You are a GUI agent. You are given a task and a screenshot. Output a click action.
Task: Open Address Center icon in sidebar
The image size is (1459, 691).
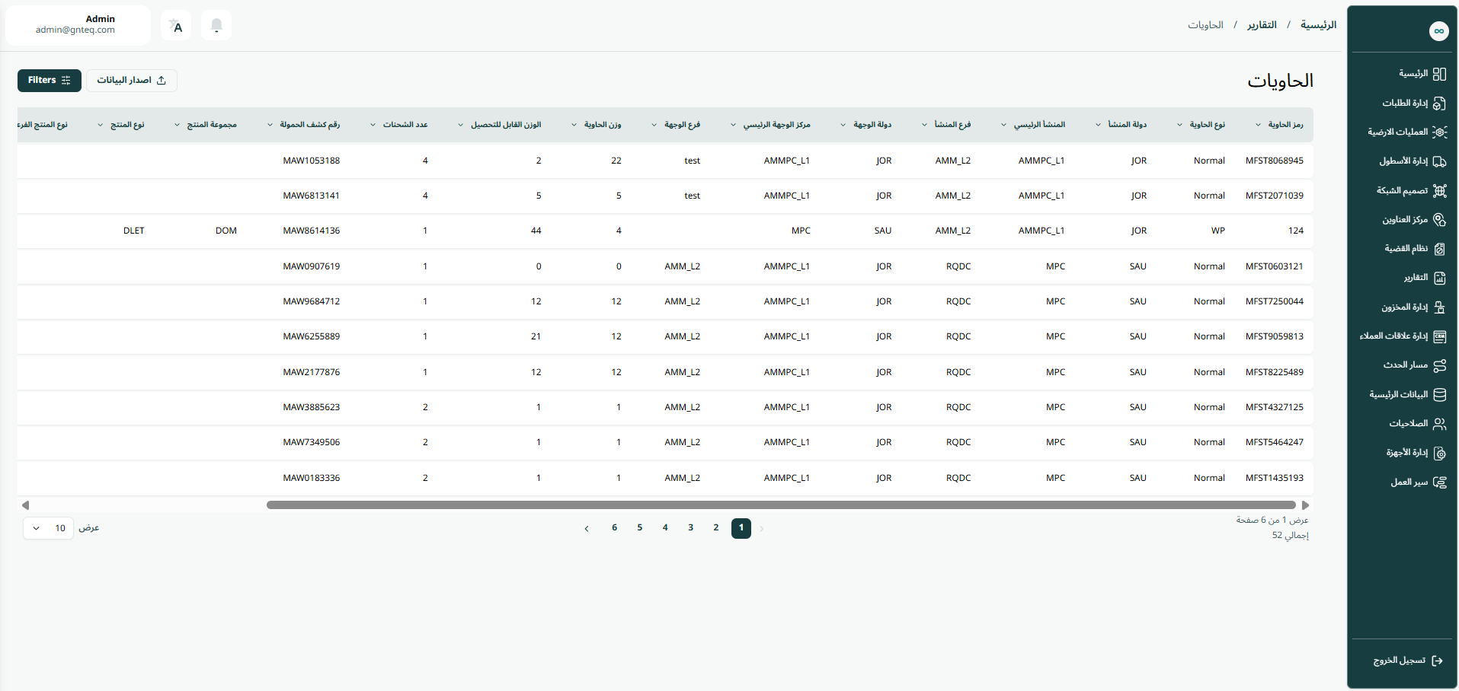(x=1439, y=220)
